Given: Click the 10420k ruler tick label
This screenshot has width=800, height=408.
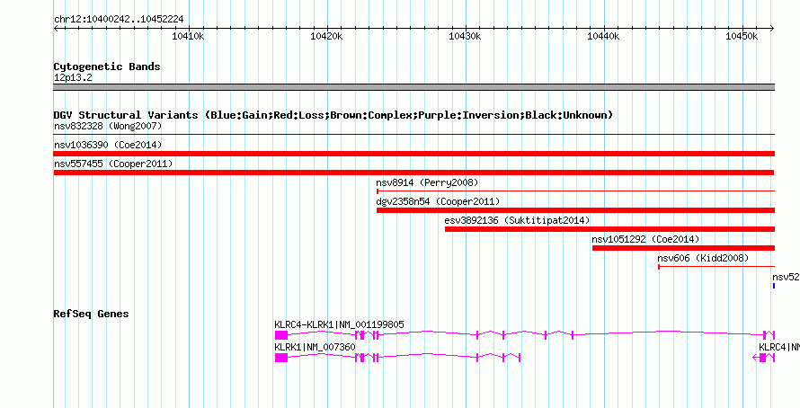Looking at the screenshot, I should point(326,36).
